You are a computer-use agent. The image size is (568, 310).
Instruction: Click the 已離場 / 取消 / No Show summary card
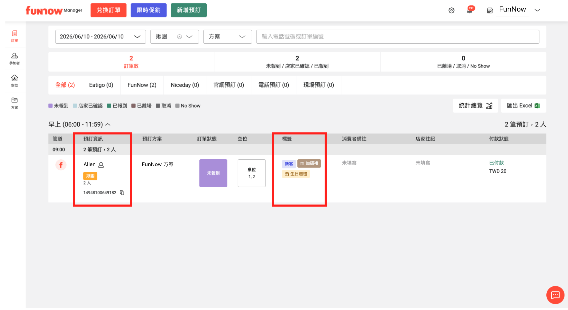coord(463,62)
